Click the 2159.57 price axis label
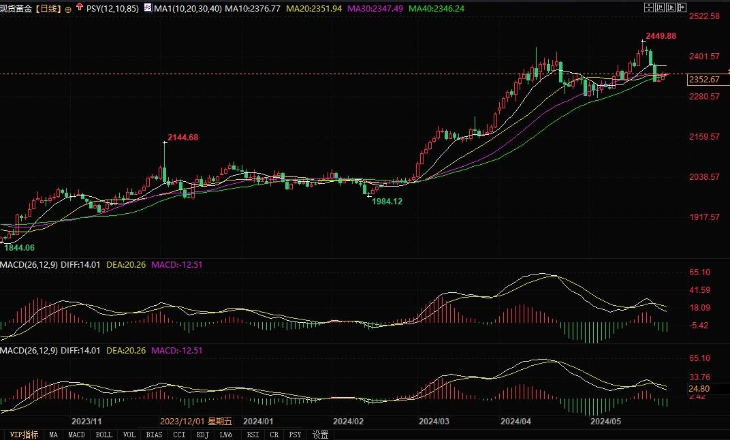Viewport: 730px width, 440px height. click(704, 136)
